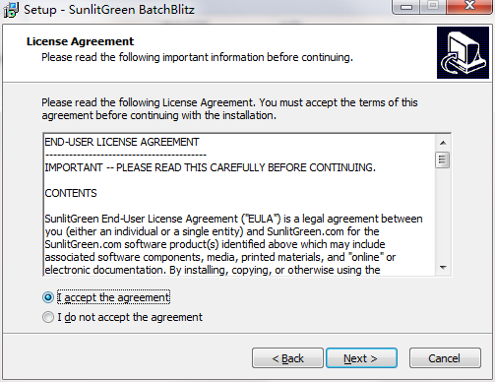Select the 'I accept the agreement' radio button
The image size is (495, 382).
48,297
